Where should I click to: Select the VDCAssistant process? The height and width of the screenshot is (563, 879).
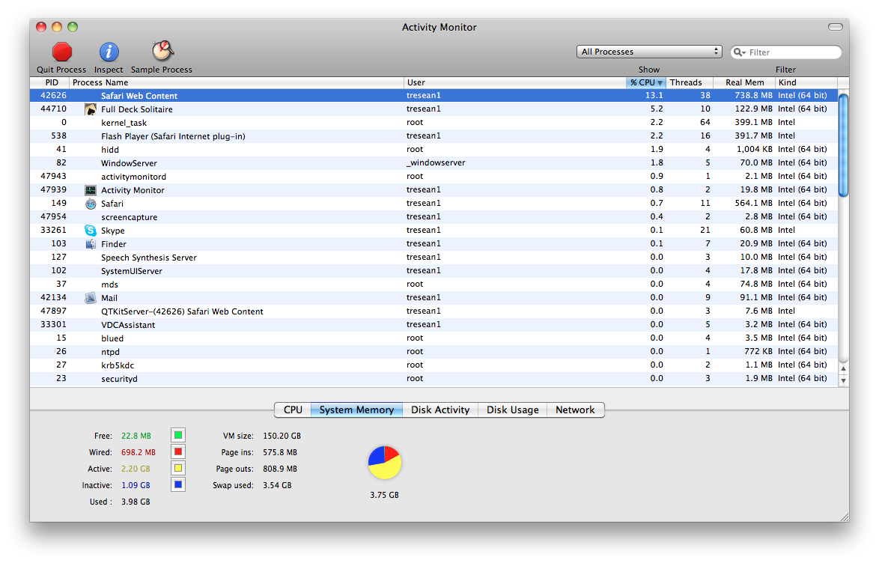tap(434, 324)
